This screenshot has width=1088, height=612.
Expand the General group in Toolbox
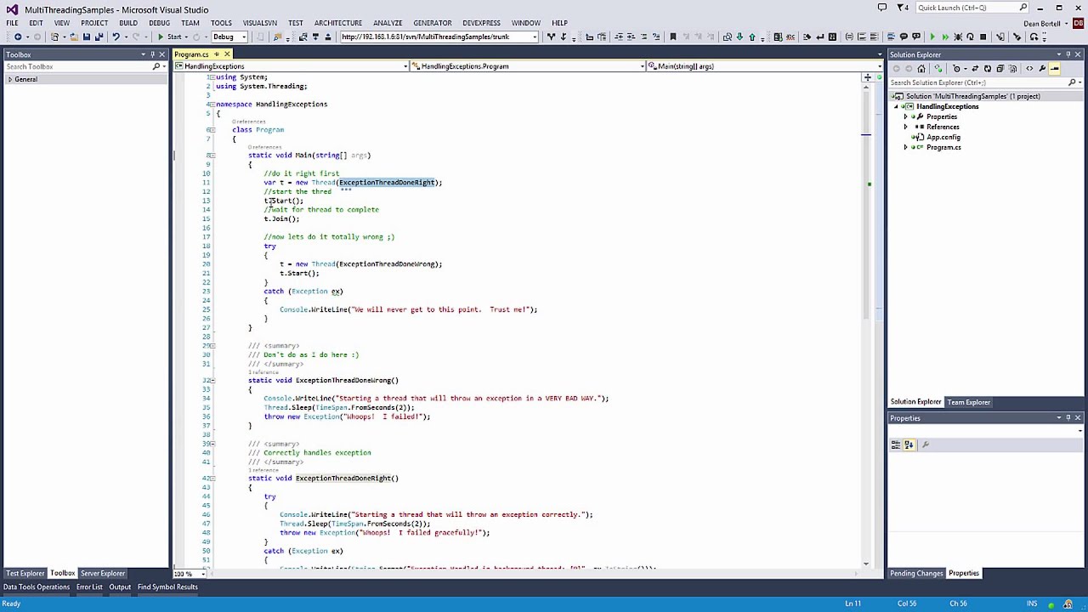(9, 79)
